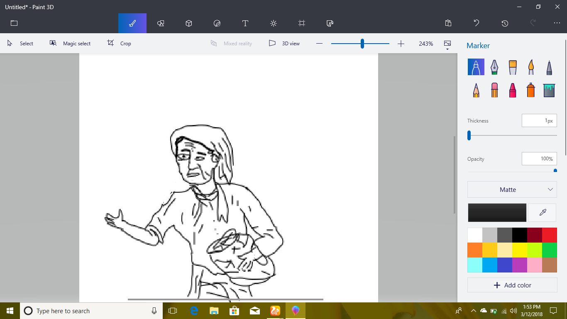Open the Matte material dropdown
This screenshot has height=319, width=567.
512,189
